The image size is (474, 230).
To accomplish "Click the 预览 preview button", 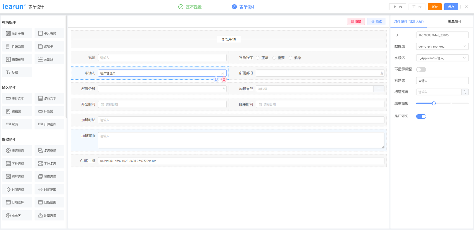I will pyautogui.click(x=377, y=21).
